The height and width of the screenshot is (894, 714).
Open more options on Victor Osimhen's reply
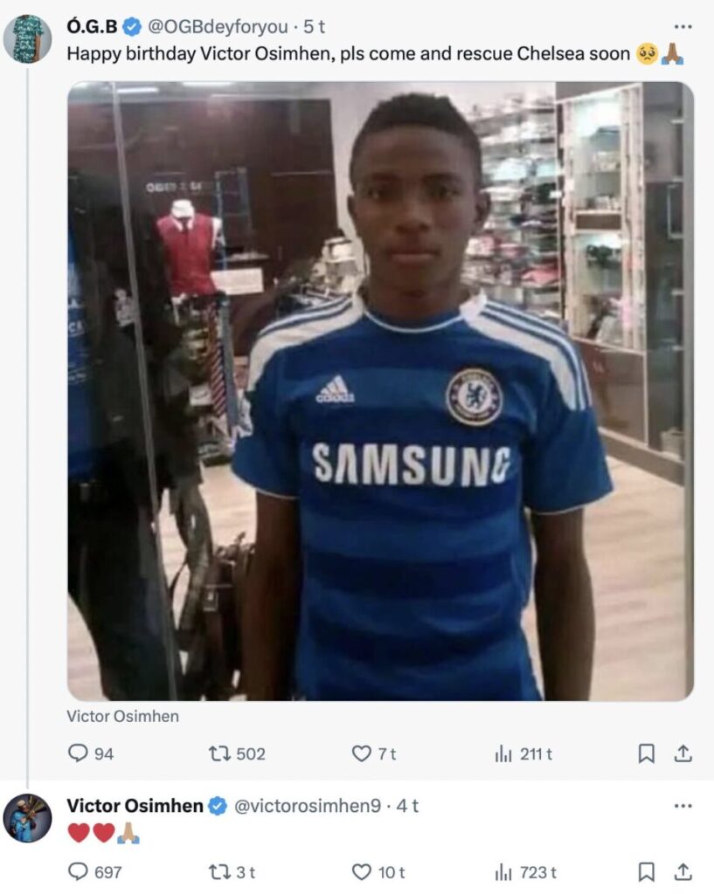[x=683, y=806]
